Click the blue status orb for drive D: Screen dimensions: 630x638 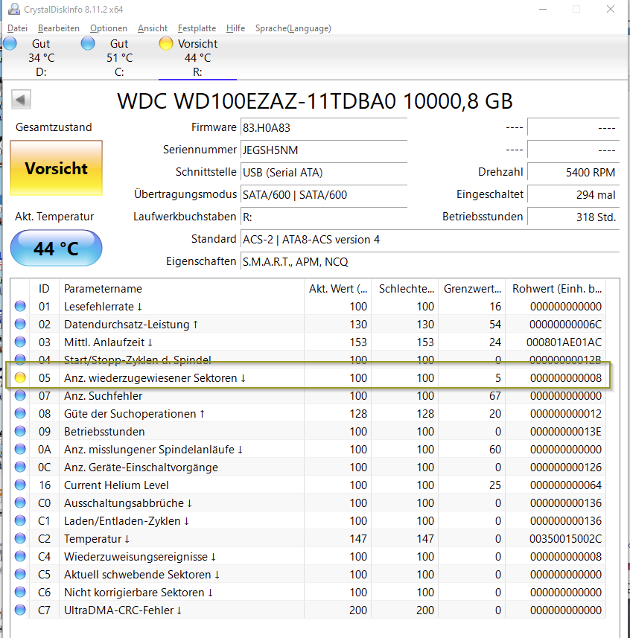click(x=10, y=43)
